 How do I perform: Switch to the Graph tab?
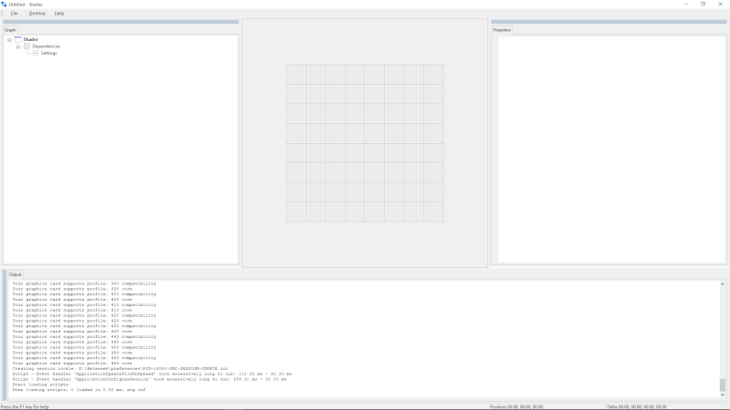(10, 30)
